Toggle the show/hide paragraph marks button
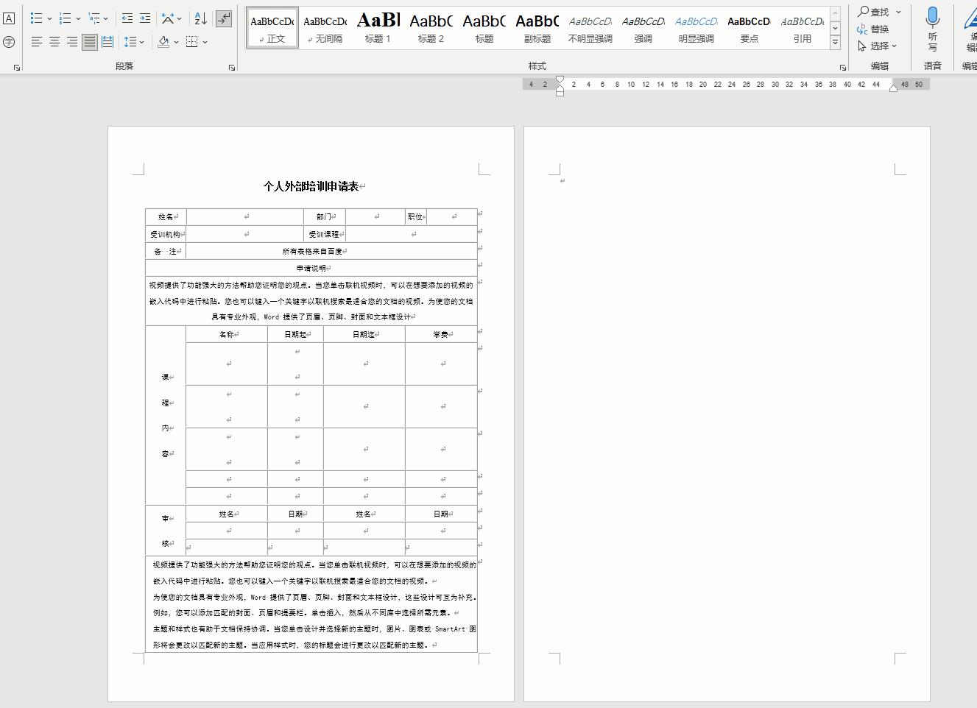977x708 pixels. [224, 18]
